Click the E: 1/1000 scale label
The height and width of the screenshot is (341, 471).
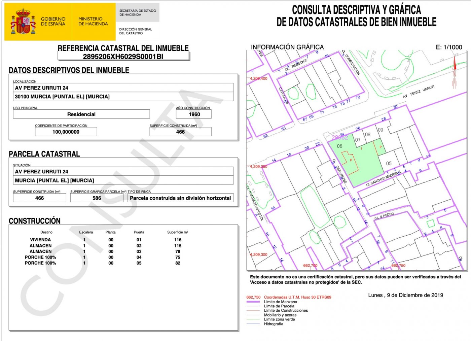tap(449, 47)
